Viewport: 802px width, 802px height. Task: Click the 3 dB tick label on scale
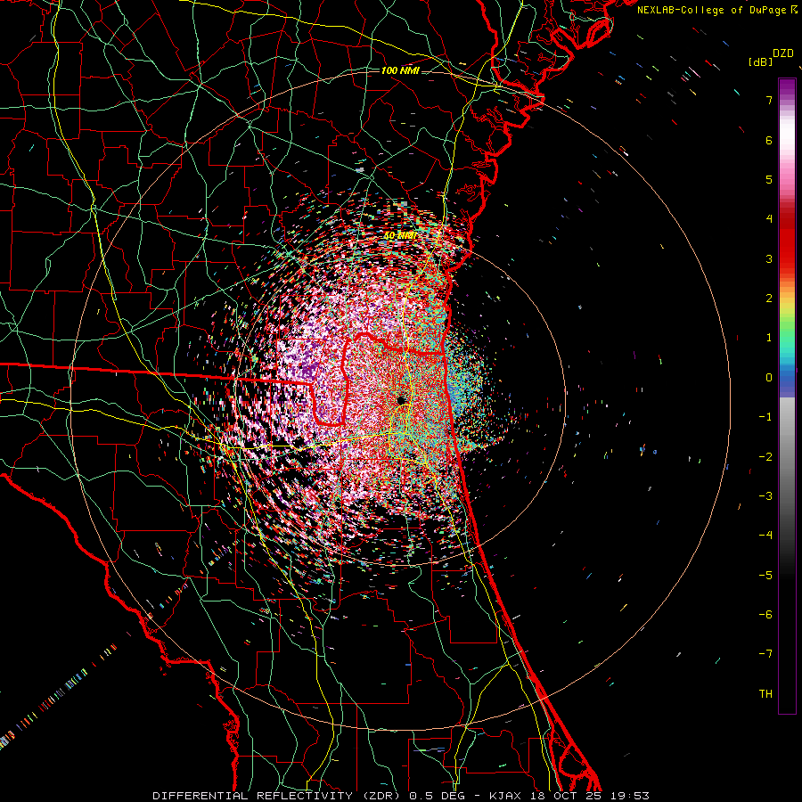point(769,258)
